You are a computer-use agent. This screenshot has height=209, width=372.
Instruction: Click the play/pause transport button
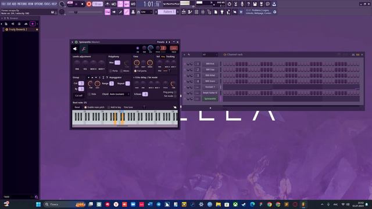click(x=76, y=4)
